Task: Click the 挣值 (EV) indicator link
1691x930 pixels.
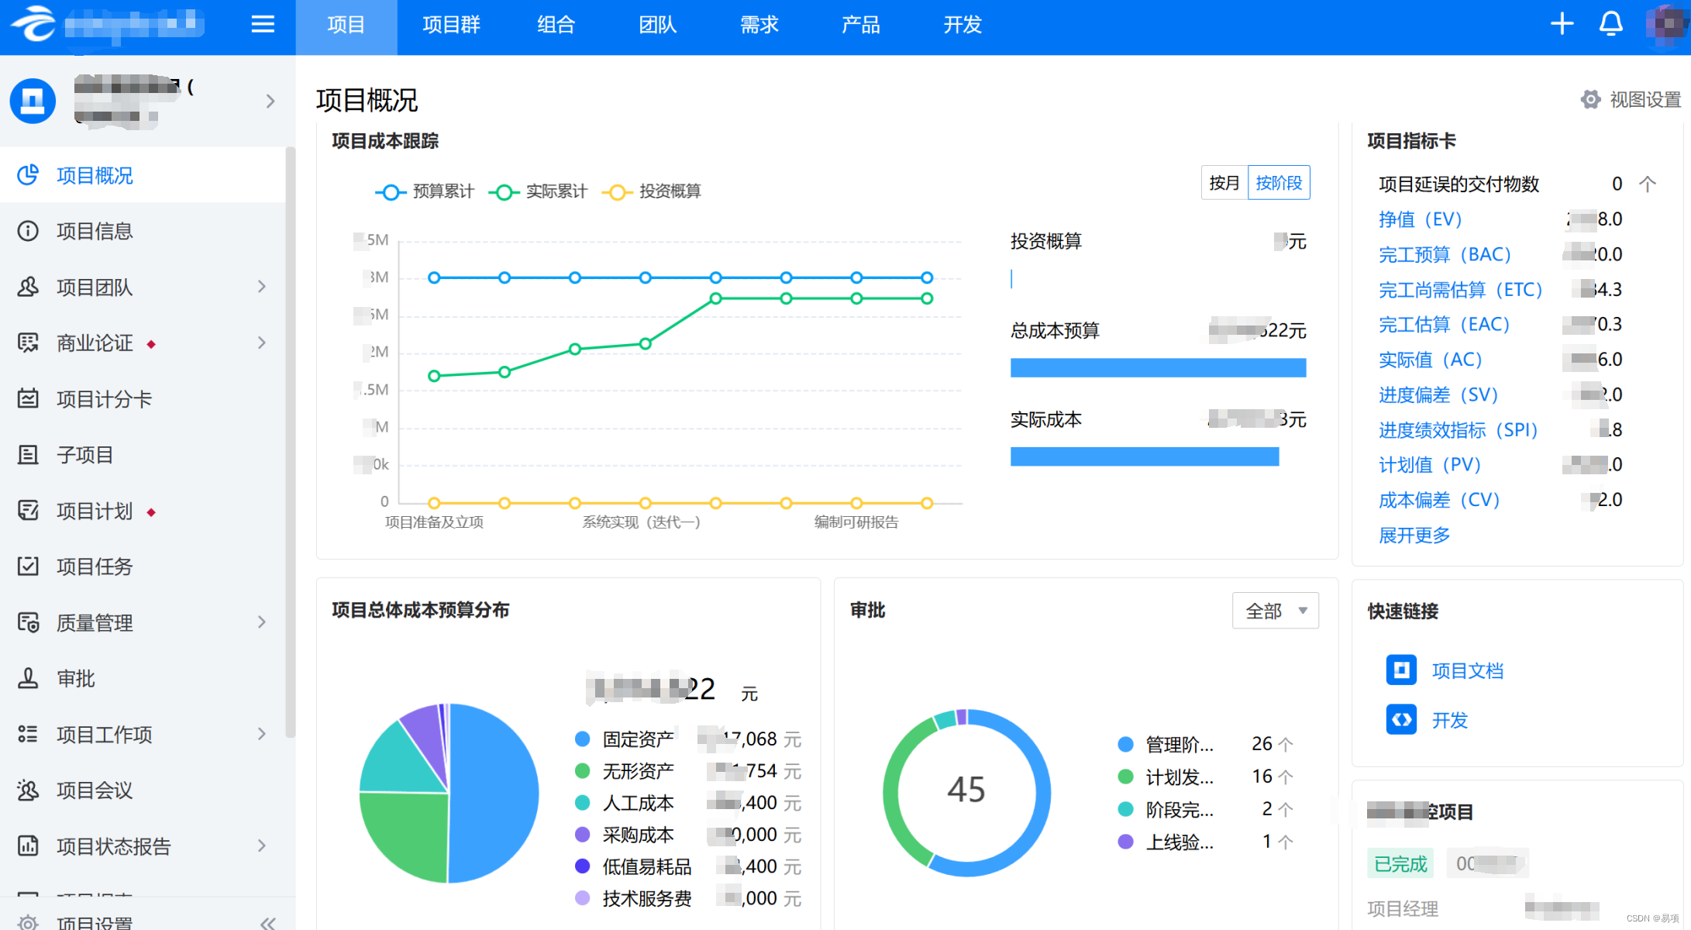Action: coord(1420,219)
